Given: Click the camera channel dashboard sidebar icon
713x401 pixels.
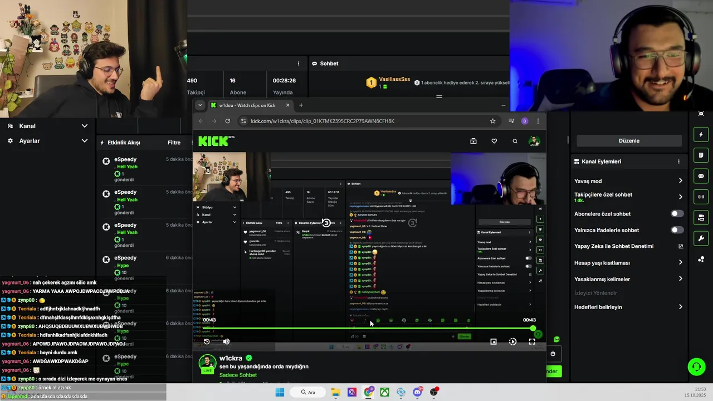Looking at the screenshot, I should [x=701, y=217].
